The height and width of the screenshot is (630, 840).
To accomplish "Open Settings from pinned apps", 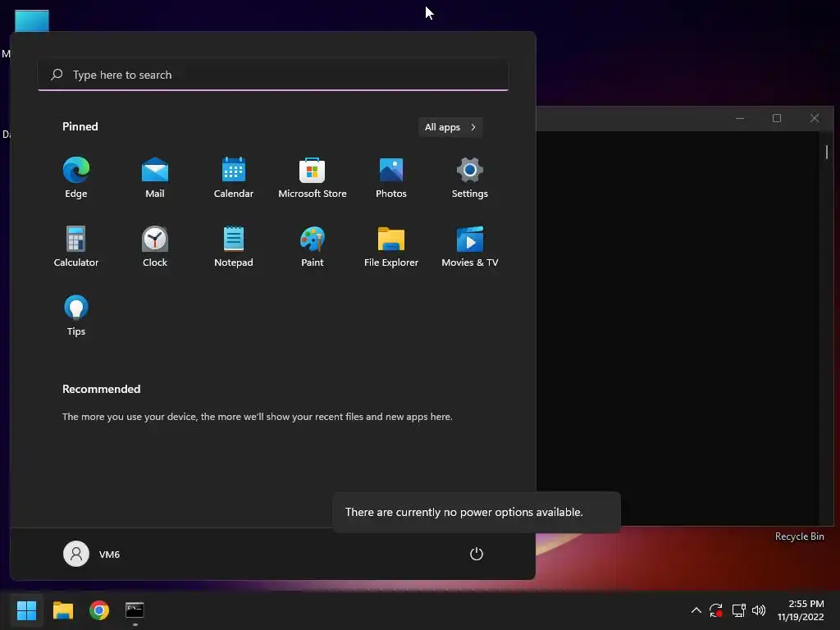I will (470, 177).
